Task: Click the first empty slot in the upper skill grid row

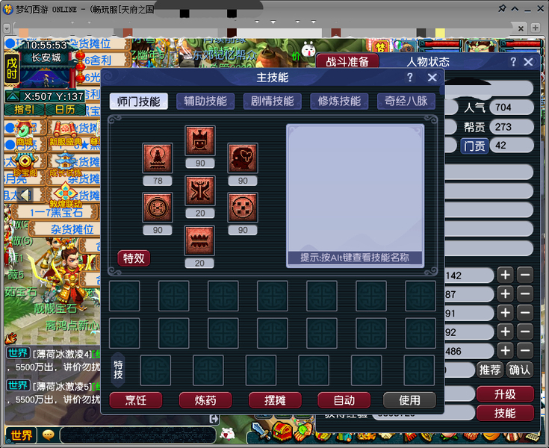Action: pos(124,296)
